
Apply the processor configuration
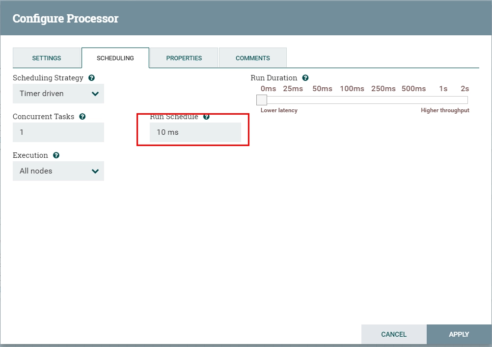point(459,334)
